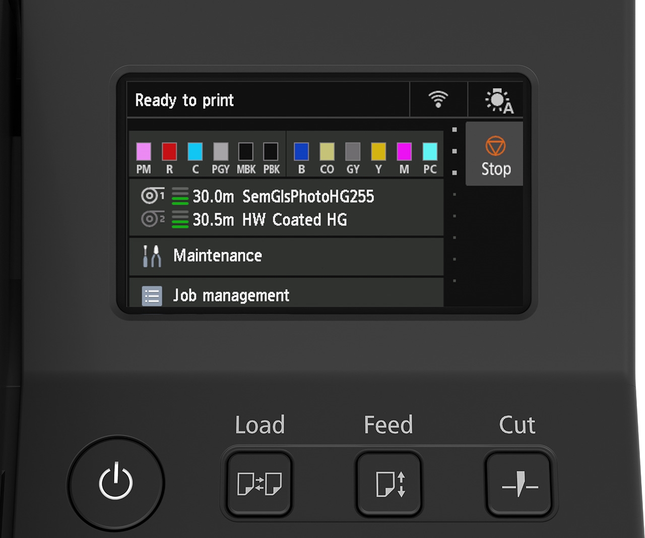The width and height of the screenshot is (645, 538).
Task: Tap the roll 1 paper icon
Action: [x=152, y=196]
